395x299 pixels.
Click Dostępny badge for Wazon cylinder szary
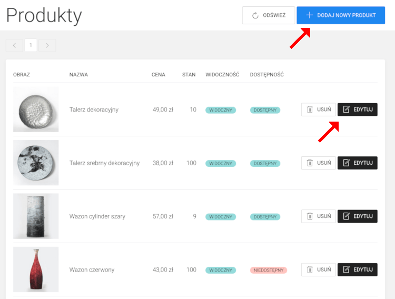265,217
